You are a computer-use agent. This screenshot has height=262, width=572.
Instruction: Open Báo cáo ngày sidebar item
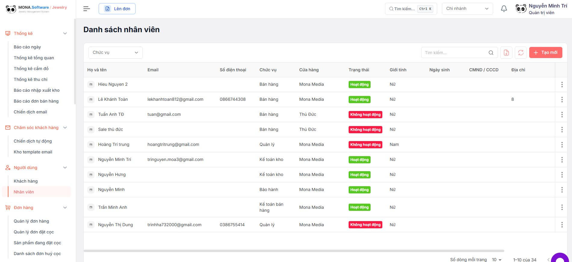[27, 47]
